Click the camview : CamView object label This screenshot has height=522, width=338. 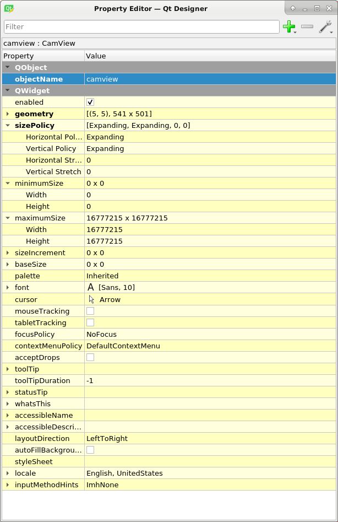pos(39,44)
